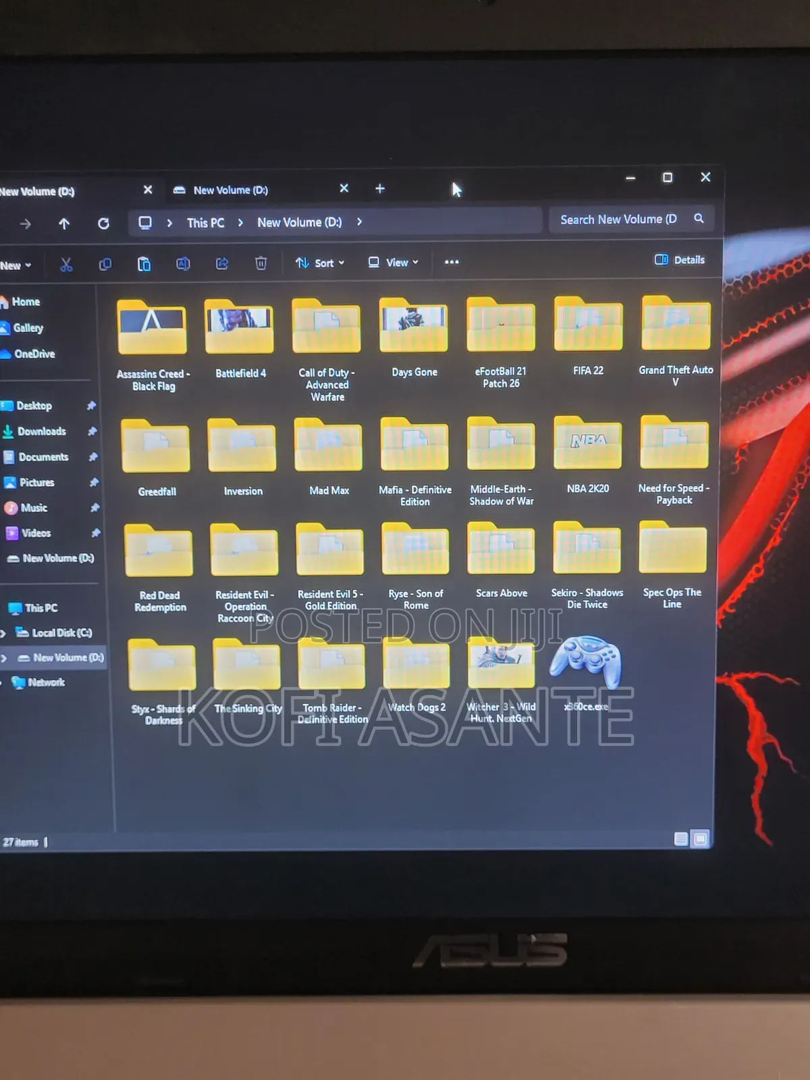Click the PC monitor icon in address bar
The height and width of the screenshot is (1080, 810).
click(144, 222)
